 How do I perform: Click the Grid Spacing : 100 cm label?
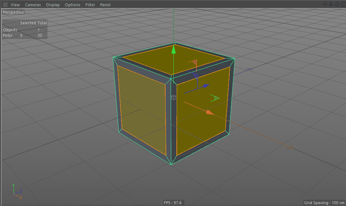[x=324, y=203]
